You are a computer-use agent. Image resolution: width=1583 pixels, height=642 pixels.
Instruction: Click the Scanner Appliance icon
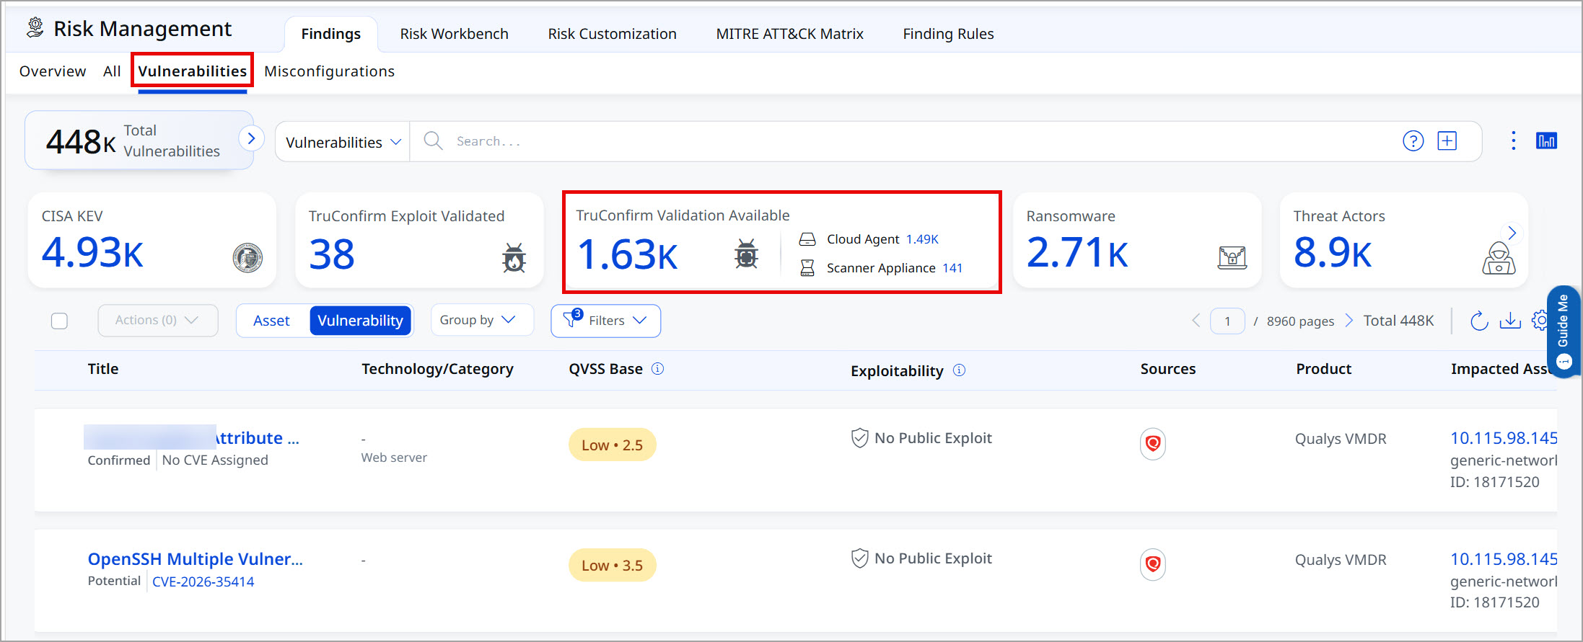pyautogui.click(x=807, y=268)
